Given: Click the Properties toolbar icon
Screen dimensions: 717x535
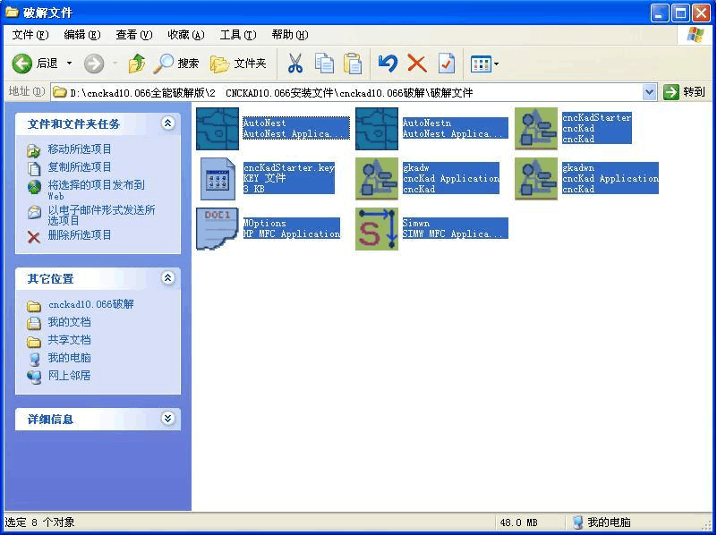Looking at the screenshot, I should [x=446, y=64].
